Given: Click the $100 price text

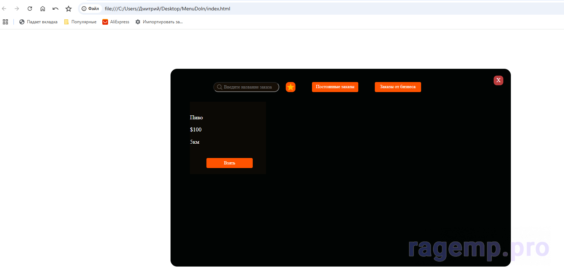Looking at the screenshot, I should click(x=196, y=130).
